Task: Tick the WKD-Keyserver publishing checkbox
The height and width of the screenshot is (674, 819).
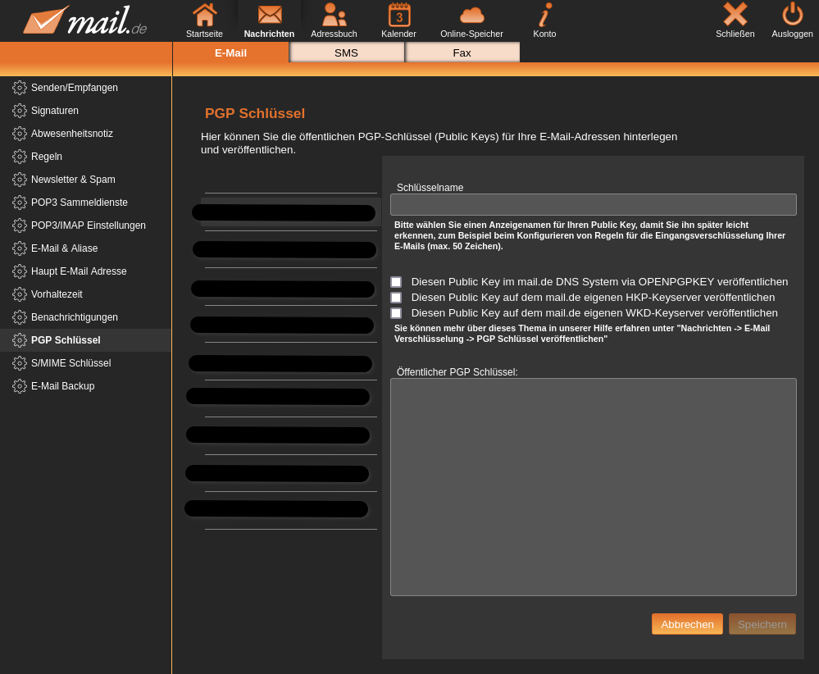Action: click(396, 313)
